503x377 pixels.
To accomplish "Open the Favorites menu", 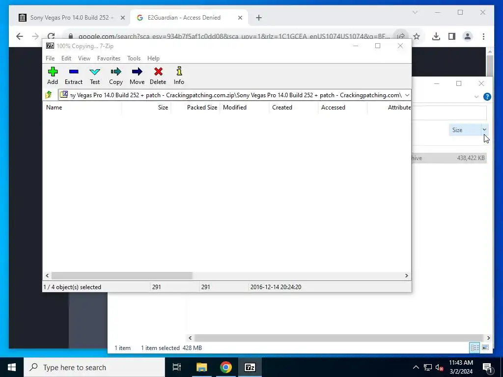I will tap(109, 58).
